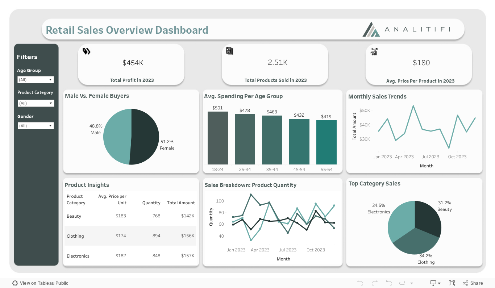This screenshot has height=288, width=495.
Task: Click the Quantity column header
Action: click(x=151, y=203)
